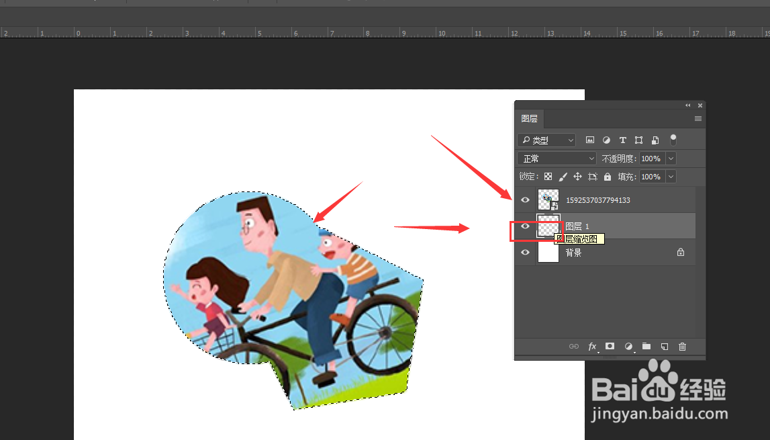Viewport: 770px width, 440px height.
Task: Select the 图层 1 layer name
Action: (577, 226)
